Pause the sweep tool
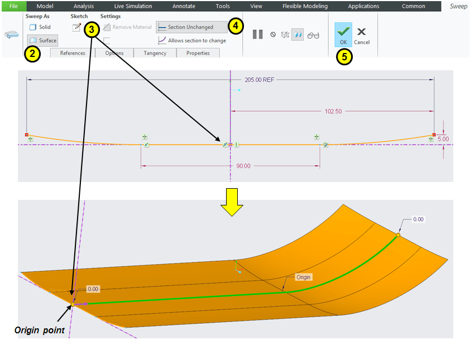The height and width of the screenshot is (340, 470). (257, 35)
